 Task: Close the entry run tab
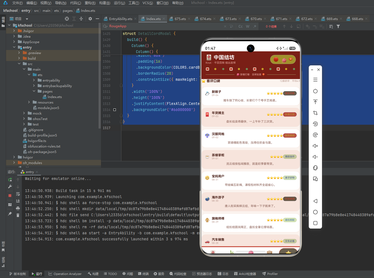[x=37, y=172]
